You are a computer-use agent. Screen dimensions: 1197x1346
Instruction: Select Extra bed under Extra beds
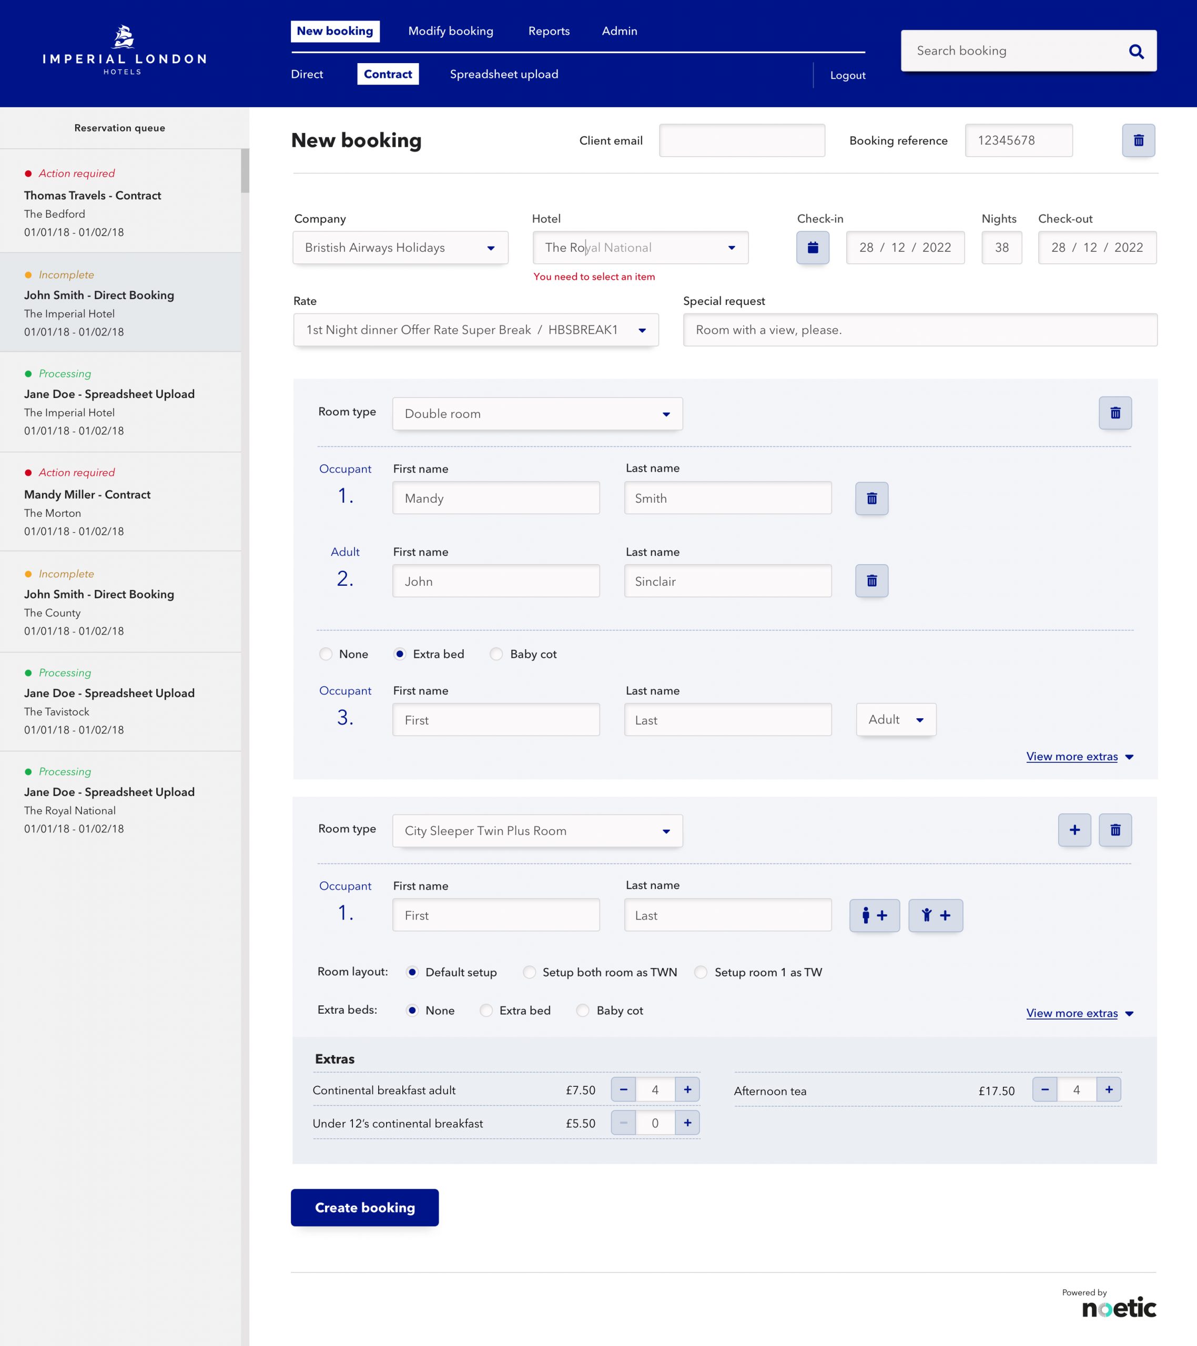tap(486, 1010)
